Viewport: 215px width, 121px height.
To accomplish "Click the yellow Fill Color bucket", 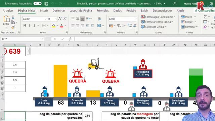I will (53, 26).
